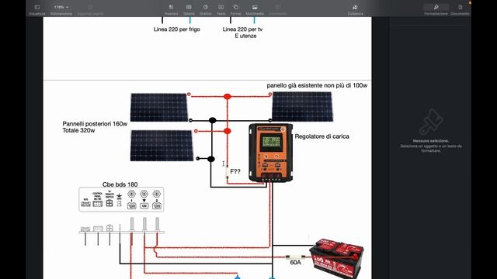Select the inline fuse symbol above 60A
This screenshot has height=279, width=497.
pyautogui.click(x=295, y=257)
